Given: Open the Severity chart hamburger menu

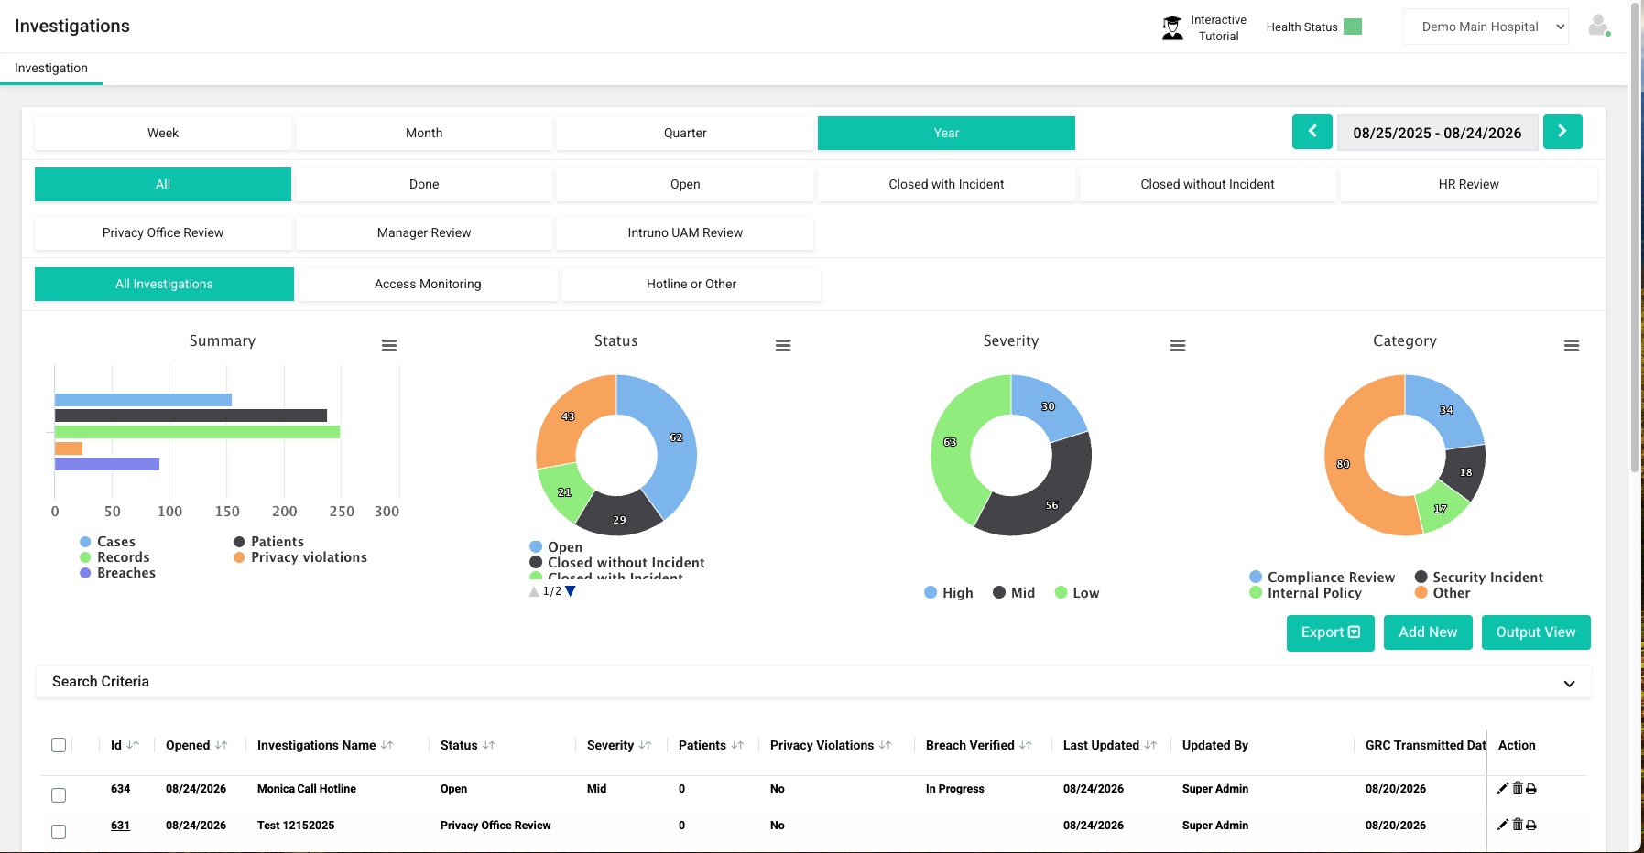Looking at the screenshot, I should pos(1178,345).
